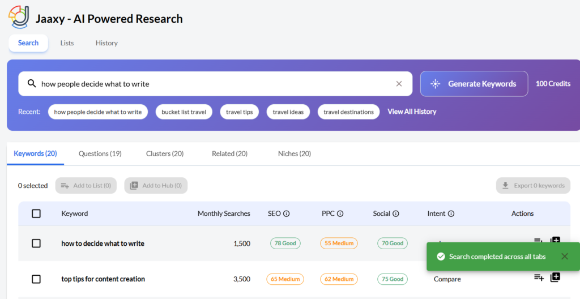The height and width of the screenshot is (299, 580).
Task: Open the Lists tab
Action: [67, 43]
